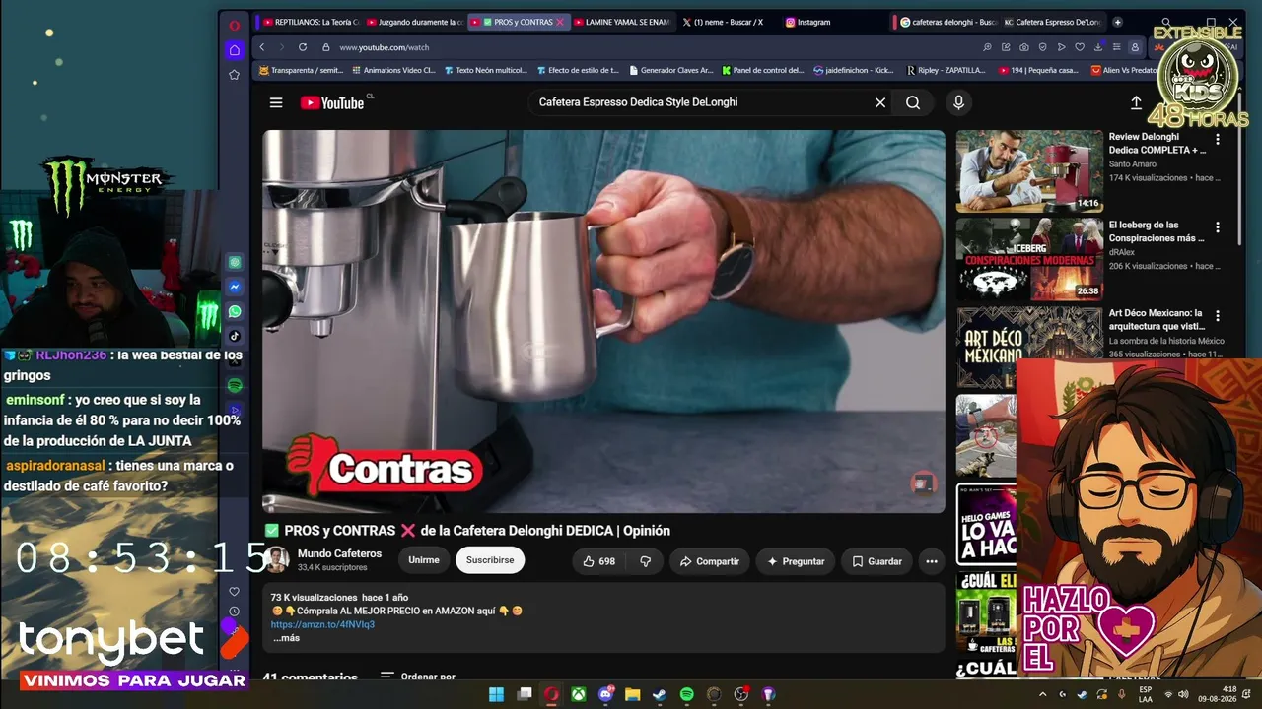Open the Conspiraciones Modernas iceberg thumbnail
The height and width of the screenshot is (709, 1262).
(x=1029, y=259)
